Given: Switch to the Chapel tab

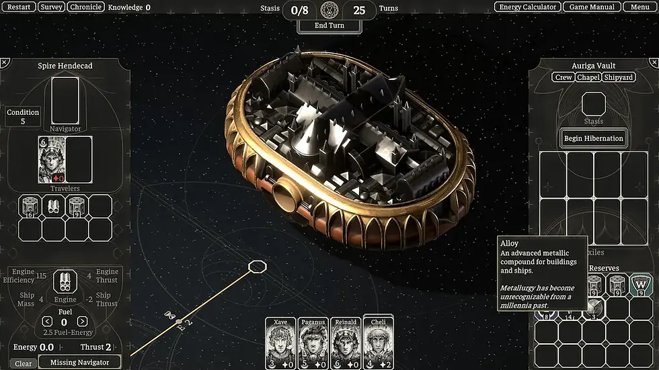Looking at the screenshot, I should tap(588, 77).
